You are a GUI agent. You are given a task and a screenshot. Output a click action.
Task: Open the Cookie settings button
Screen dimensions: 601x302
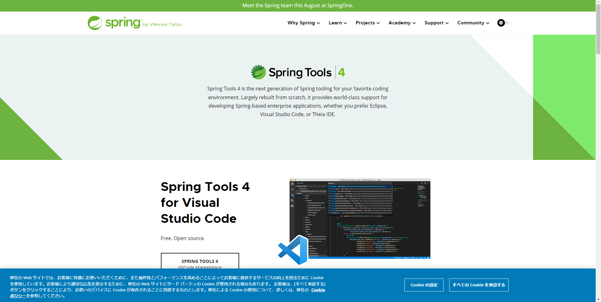point(424,285)
